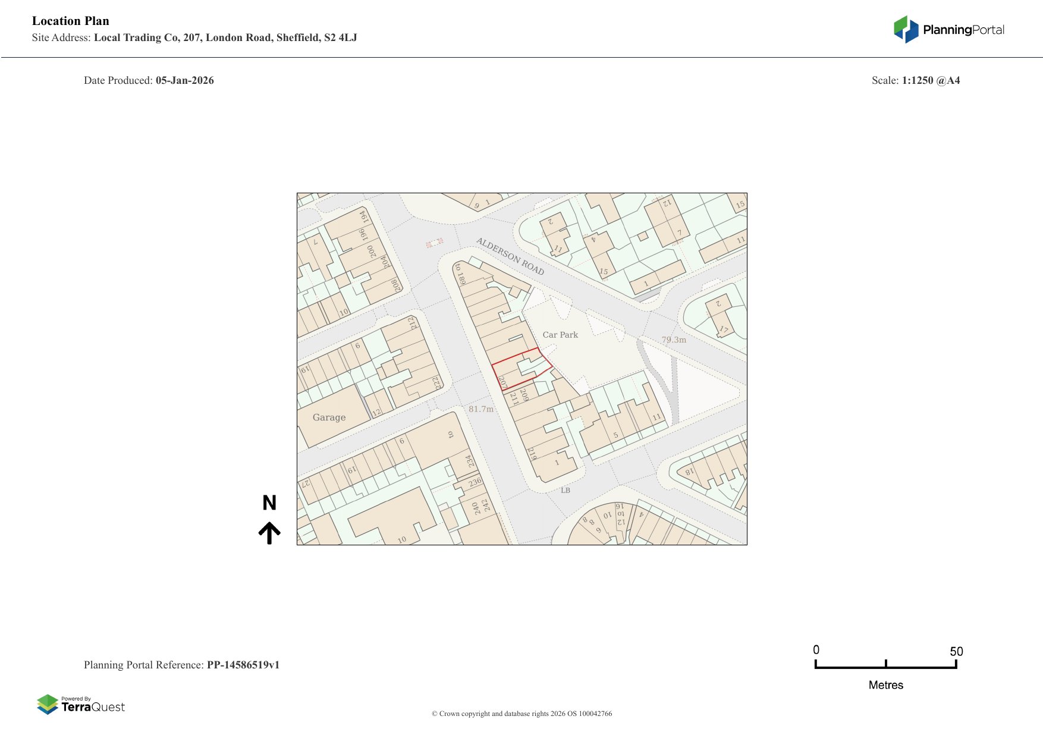1043x738 pixels.
Task: Click the ALDERSON ROAD street label
Action: pyautogui.click(x=510, y=256)
